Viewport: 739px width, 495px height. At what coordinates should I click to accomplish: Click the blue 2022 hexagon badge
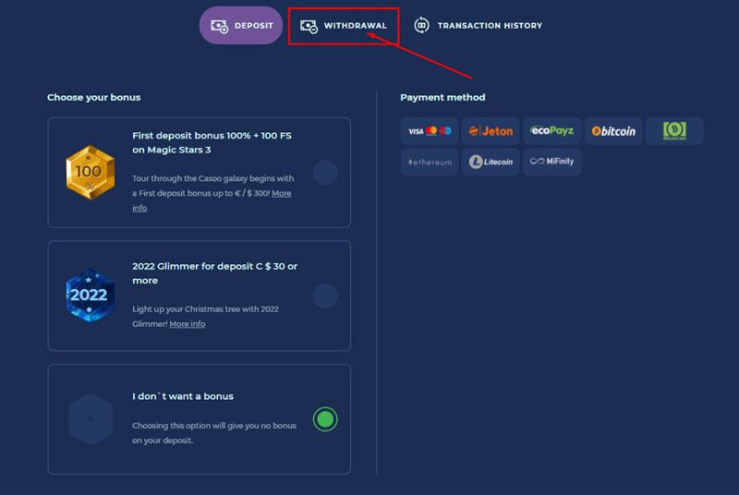point(90,296)
